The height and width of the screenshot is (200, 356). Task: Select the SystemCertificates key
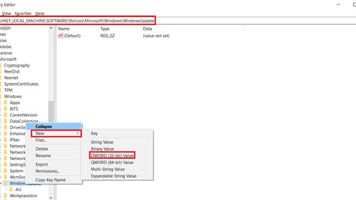21,84
